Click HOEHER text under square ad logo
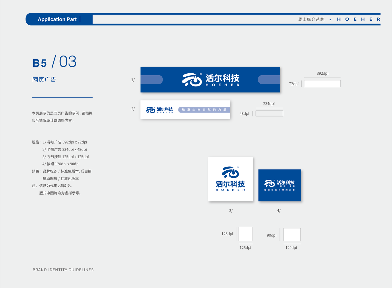Screen dimensions: 392x288 tap(230, 190)
